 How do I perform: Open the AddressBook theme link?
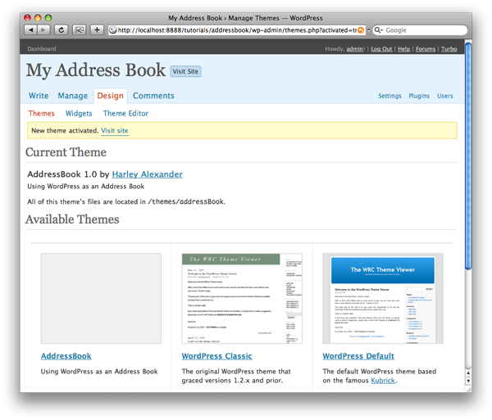coord(66,356)
